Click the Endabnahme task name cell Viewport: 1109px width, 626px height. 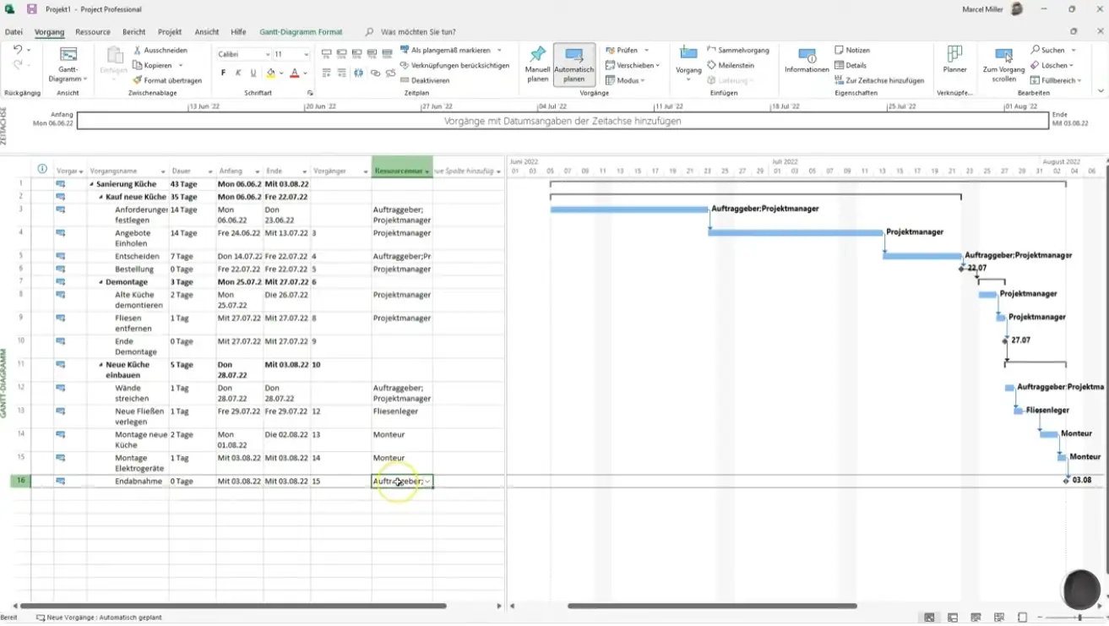tap(133, 482)
